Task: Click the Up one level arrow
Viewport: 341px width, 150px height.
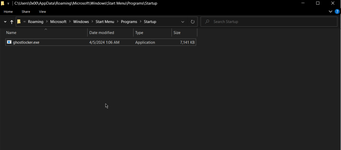Action: click(x=12, y=22)
